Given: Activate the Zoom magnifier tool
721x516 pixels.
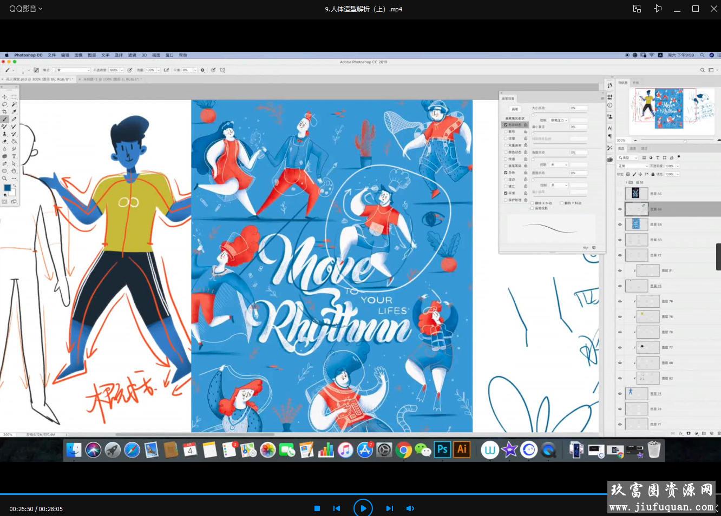Looking at the screenshot, I should tap(5, 178).
